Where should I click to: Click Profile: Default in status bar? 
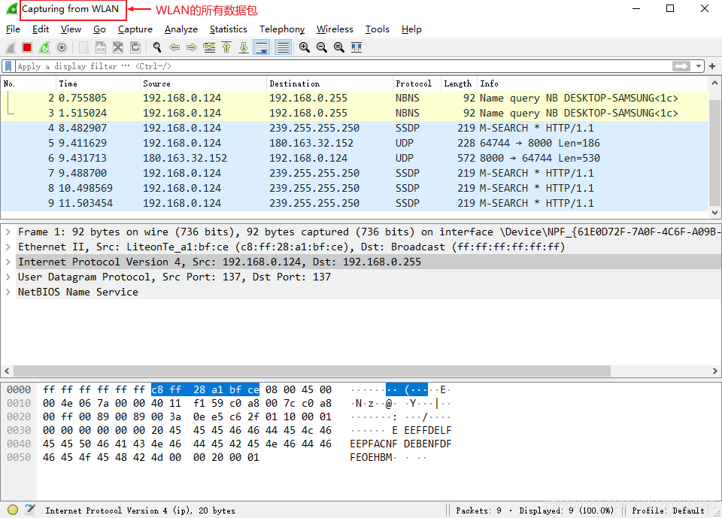(668, 510)
